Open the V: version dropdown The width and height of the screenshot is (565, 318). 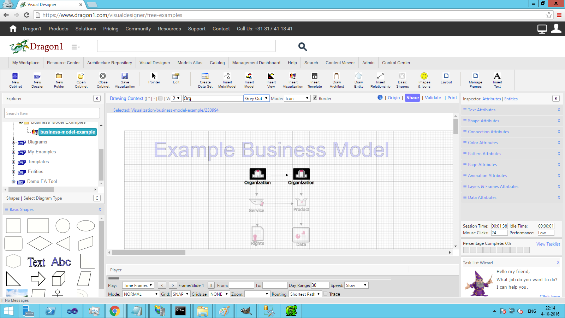(x=176, y=98)
